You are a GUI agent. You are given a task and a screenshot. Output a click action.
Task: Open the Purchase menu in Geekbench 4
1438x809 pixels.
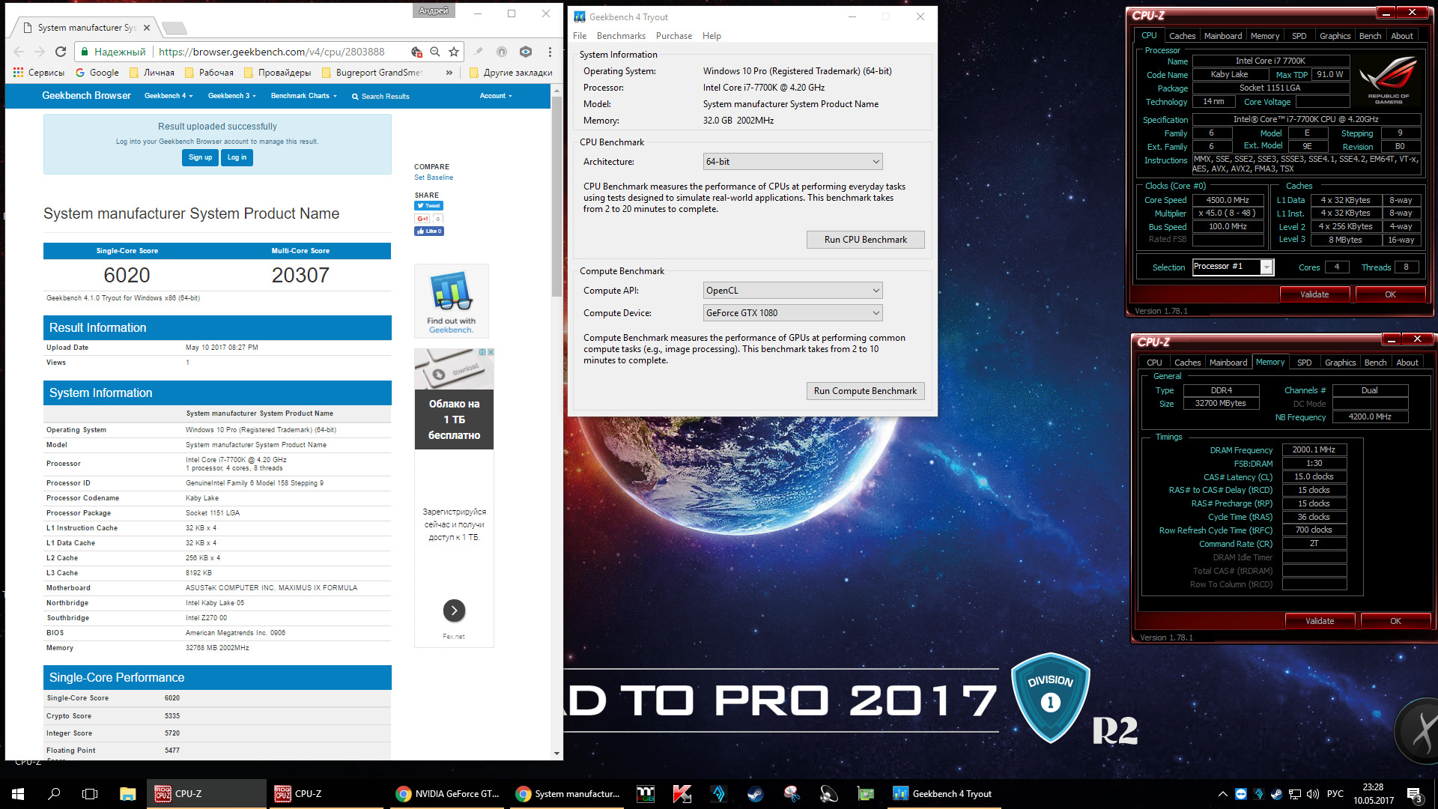click(674, 36)
